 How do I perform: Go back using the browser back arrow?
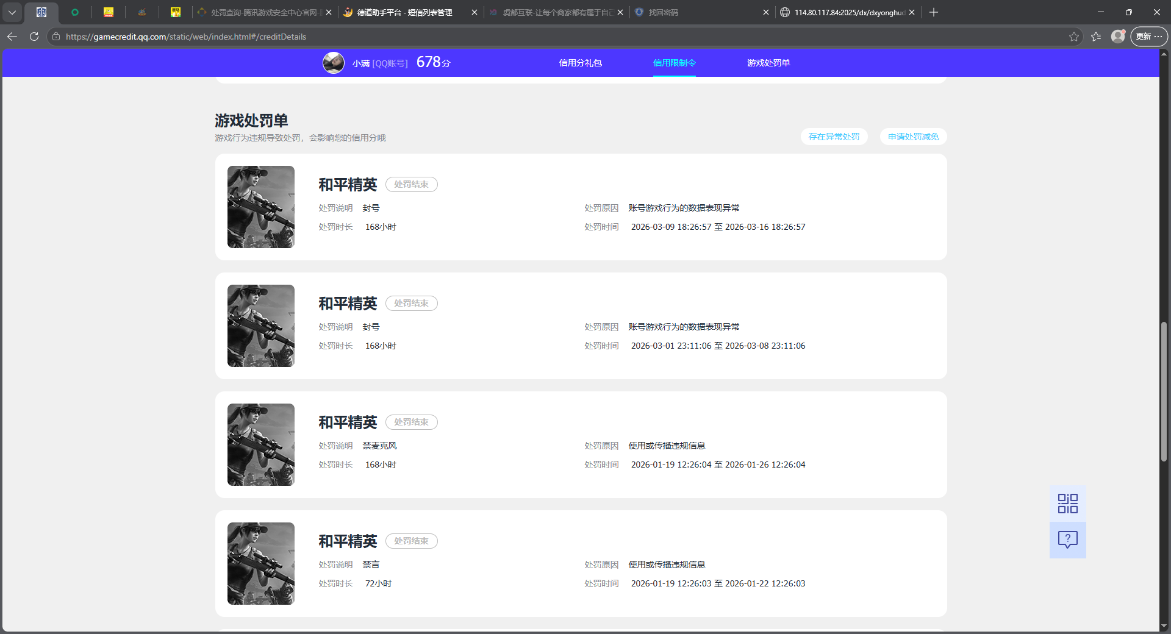(12, 37)
